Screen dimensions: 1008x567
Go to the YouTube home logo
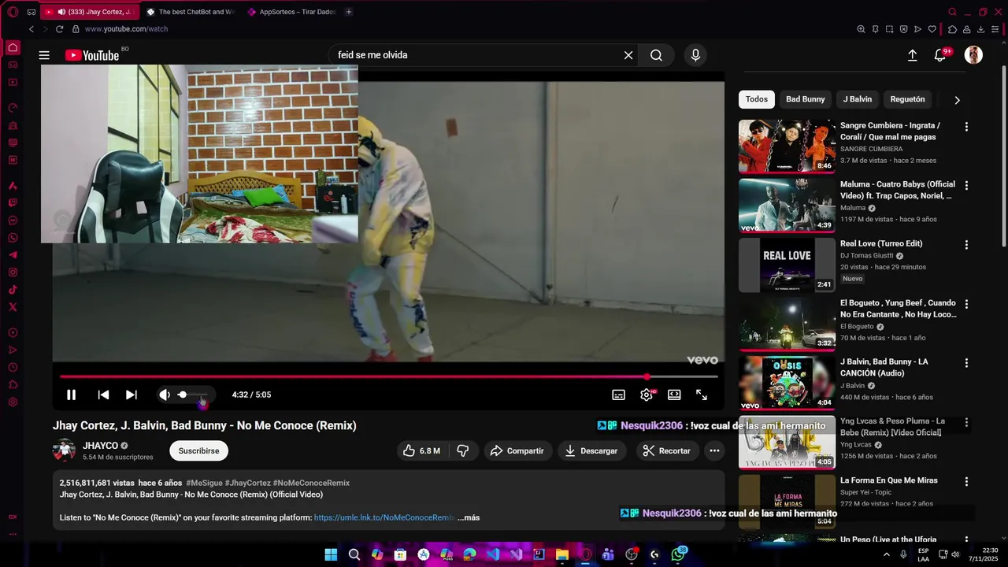click(x=91, y=55)
